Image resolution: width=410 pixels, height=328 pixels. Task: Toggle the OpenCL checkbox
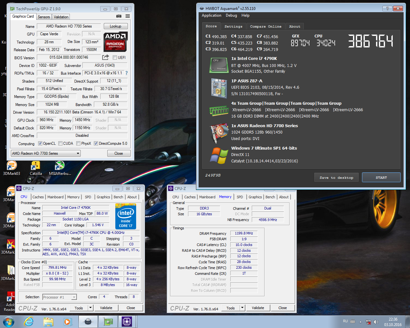coord(40,143)
